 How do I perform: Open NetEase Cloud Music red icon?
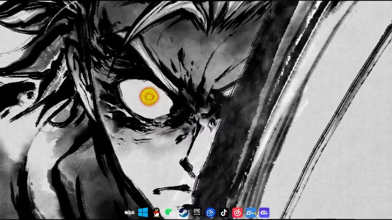tap(237, 213)
